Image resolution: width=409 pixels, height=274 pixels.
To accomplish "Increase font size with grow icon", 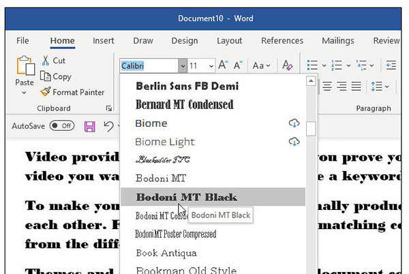I will pos(223,65).
